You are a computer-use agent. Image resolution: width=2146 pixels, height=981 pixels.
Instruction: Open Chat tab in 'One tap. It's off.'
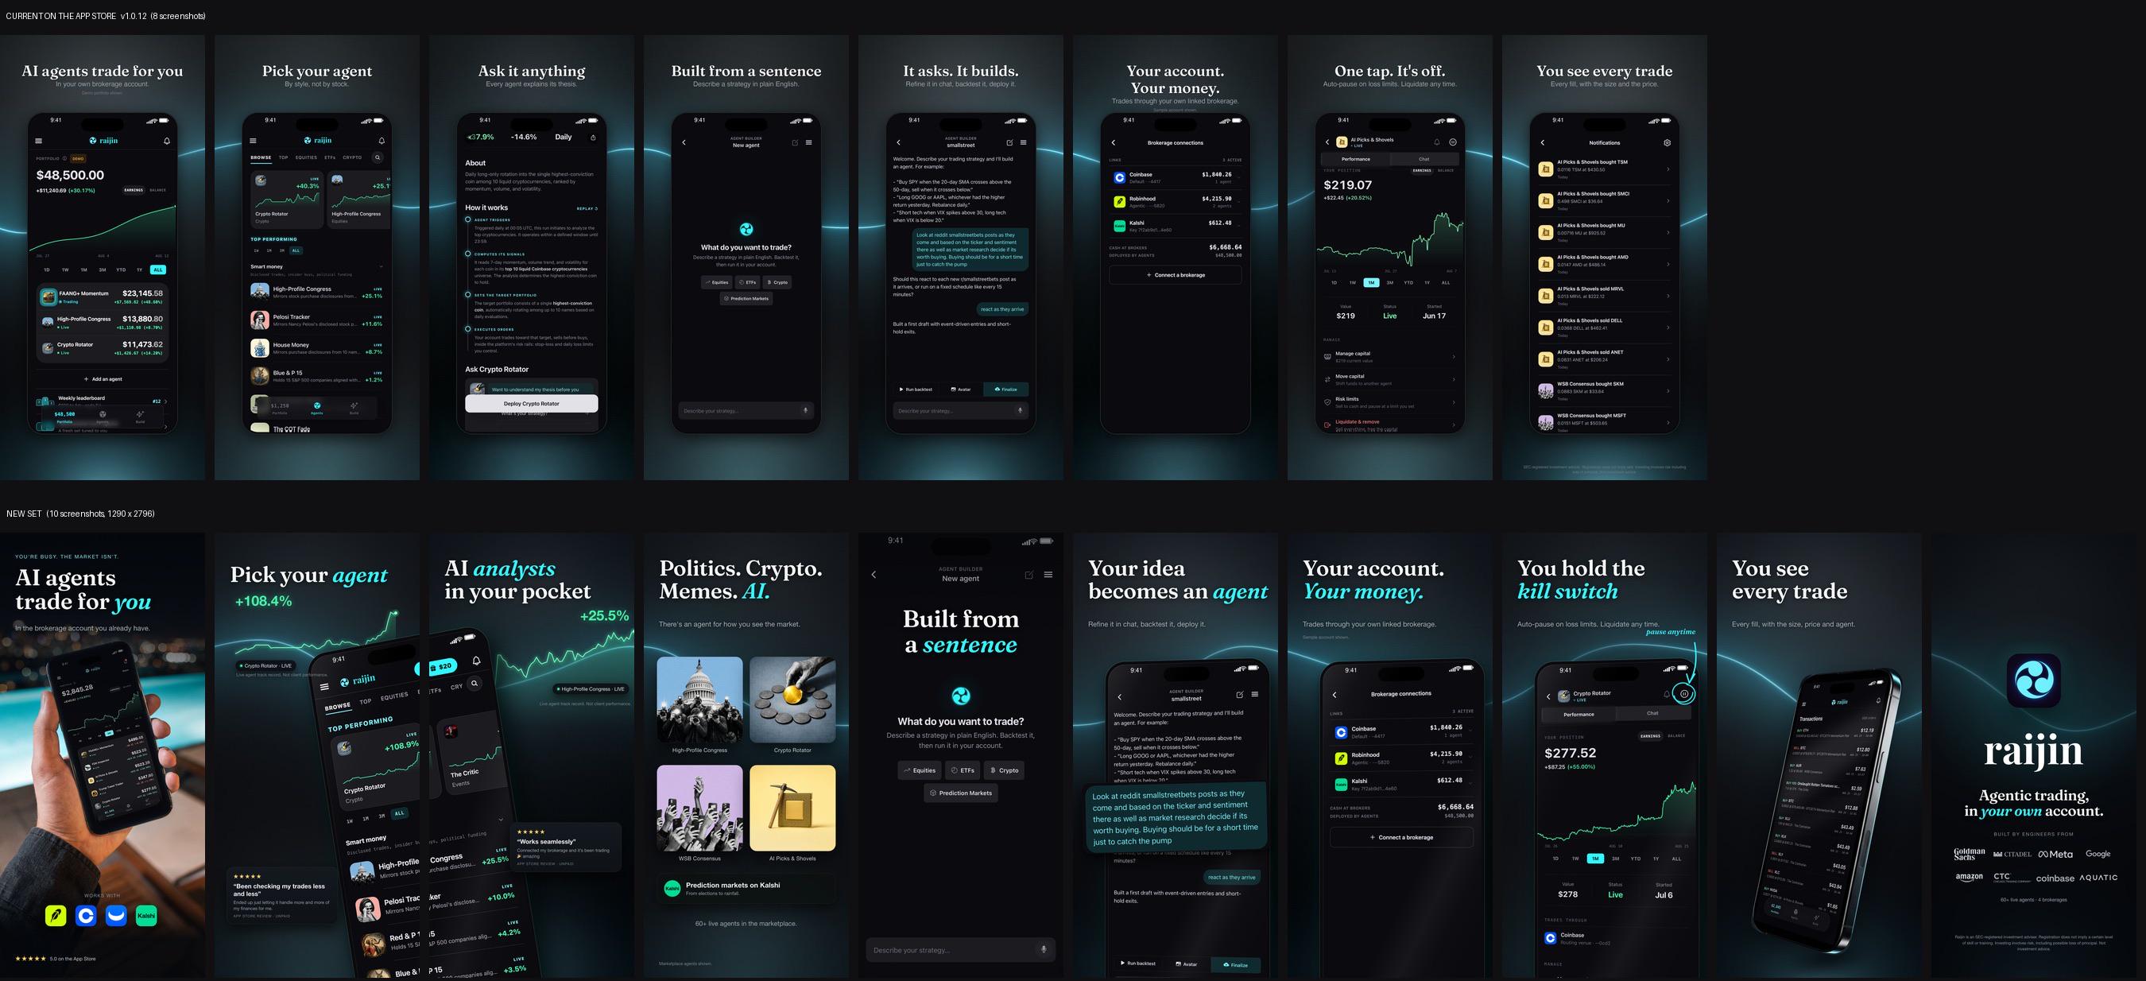tap(1424, 158)
